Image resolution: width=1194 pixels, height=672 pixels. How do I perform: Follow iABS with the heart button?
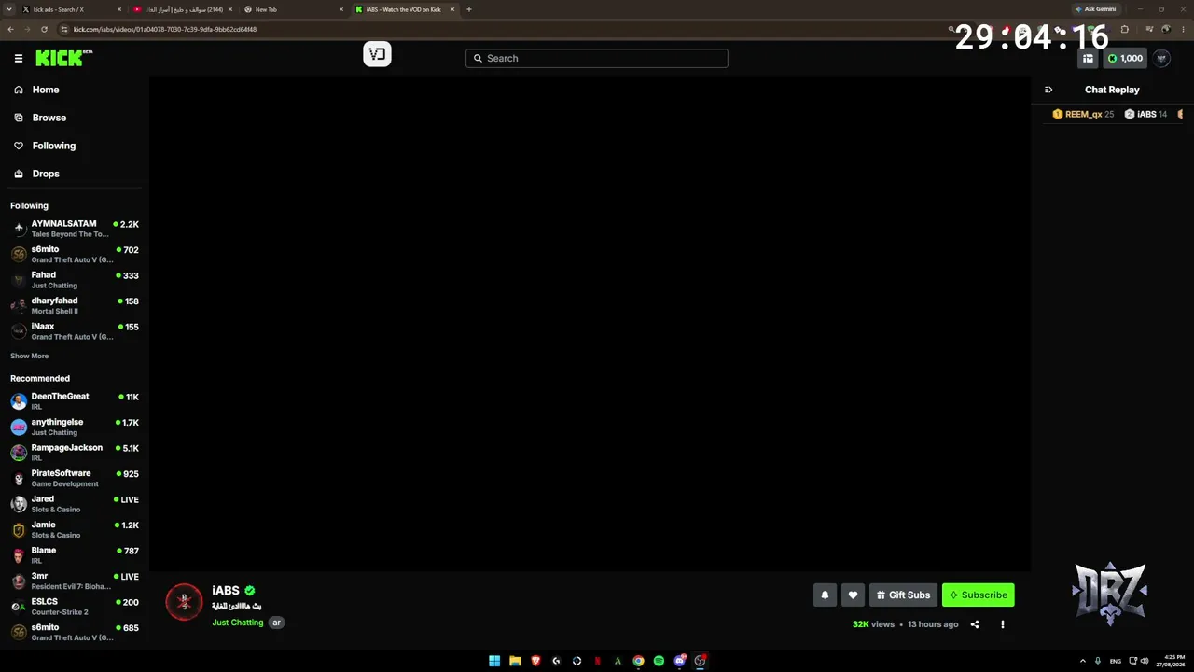click(x=853, y=595)
